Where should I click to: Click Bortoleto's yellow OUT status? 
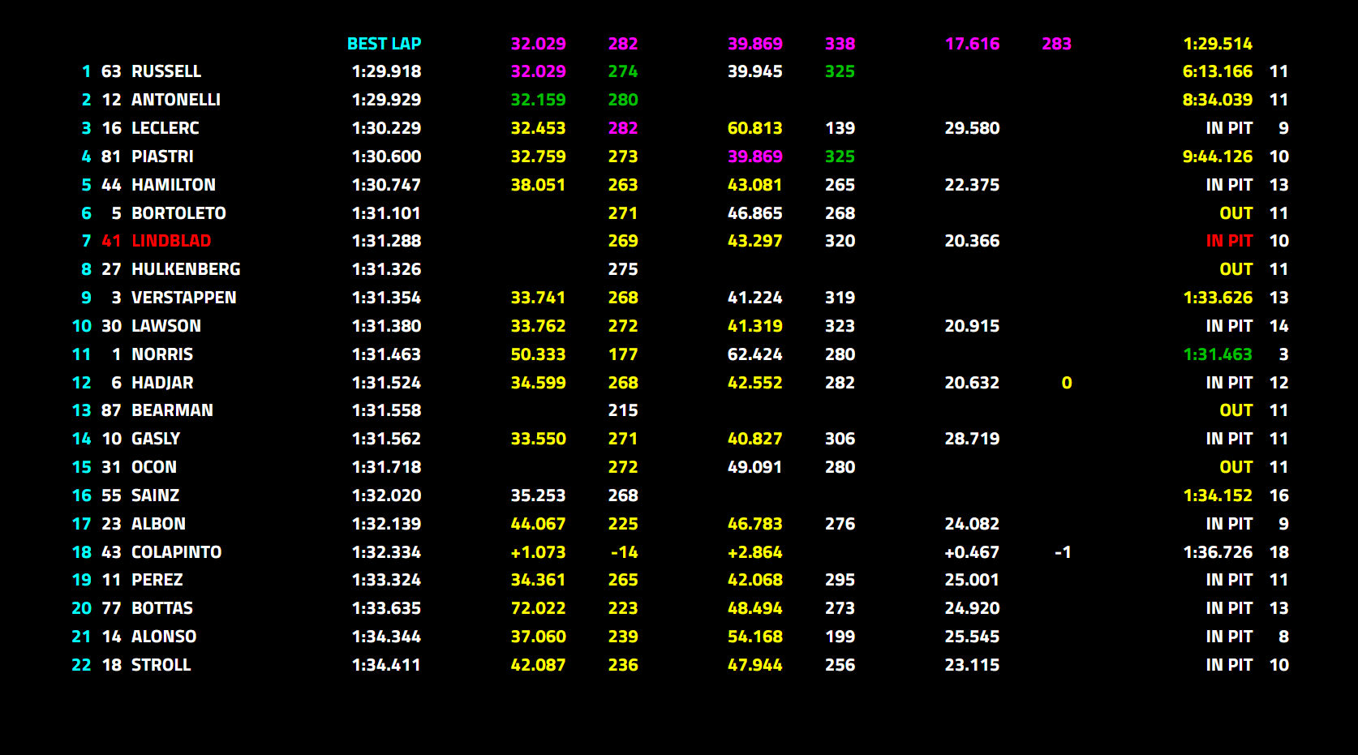(x=1236, y=213)
